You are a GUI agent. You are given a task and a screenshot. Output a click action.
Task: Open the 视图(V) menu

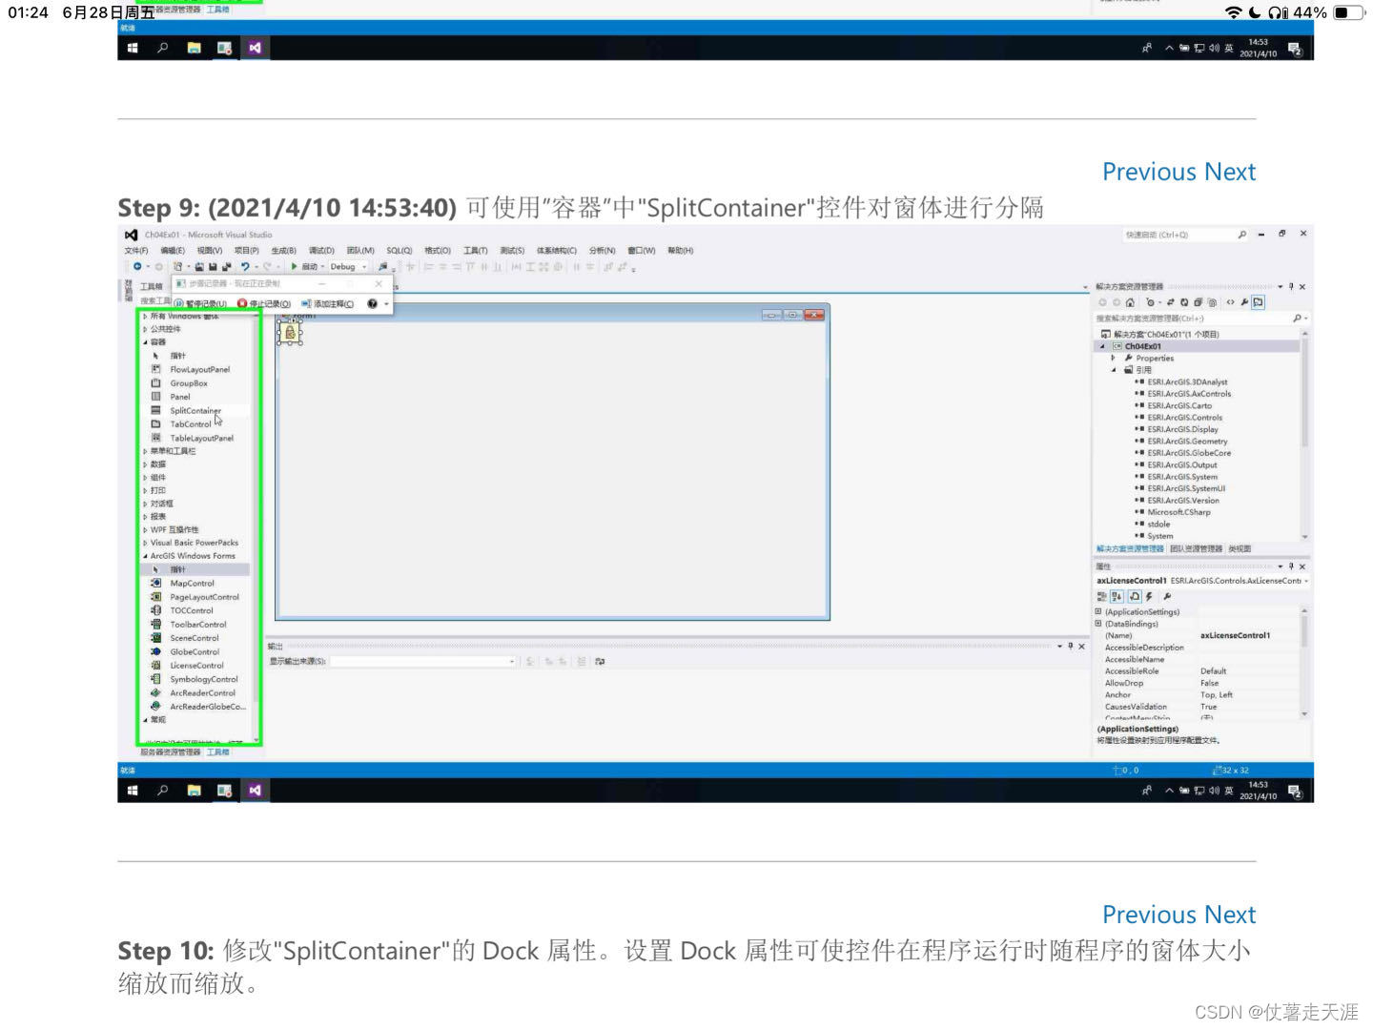tap(210, 251)
